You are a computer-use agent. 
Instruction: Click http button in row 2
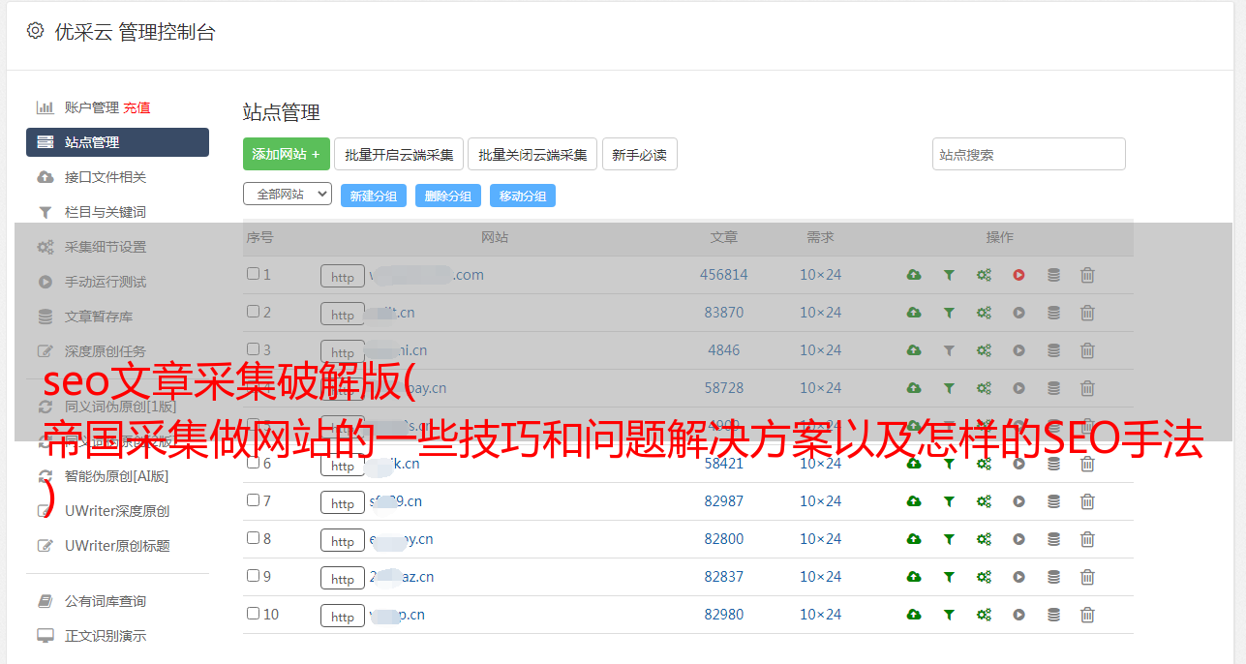click(343, 315)
